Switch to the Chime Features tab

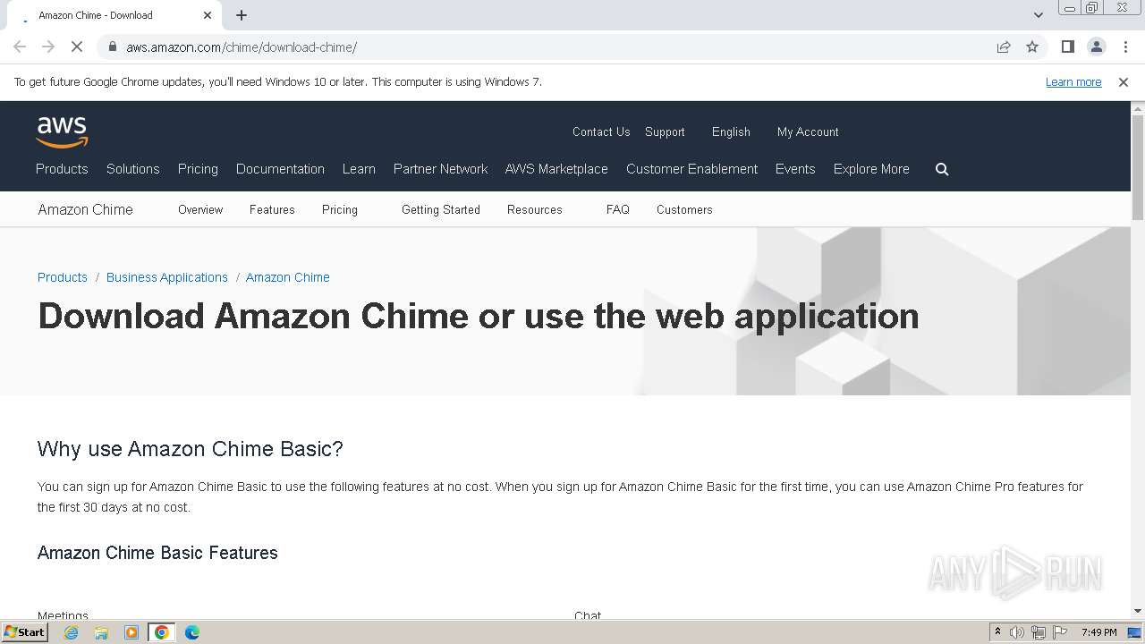pyautogui.click(x=272, y=209)
